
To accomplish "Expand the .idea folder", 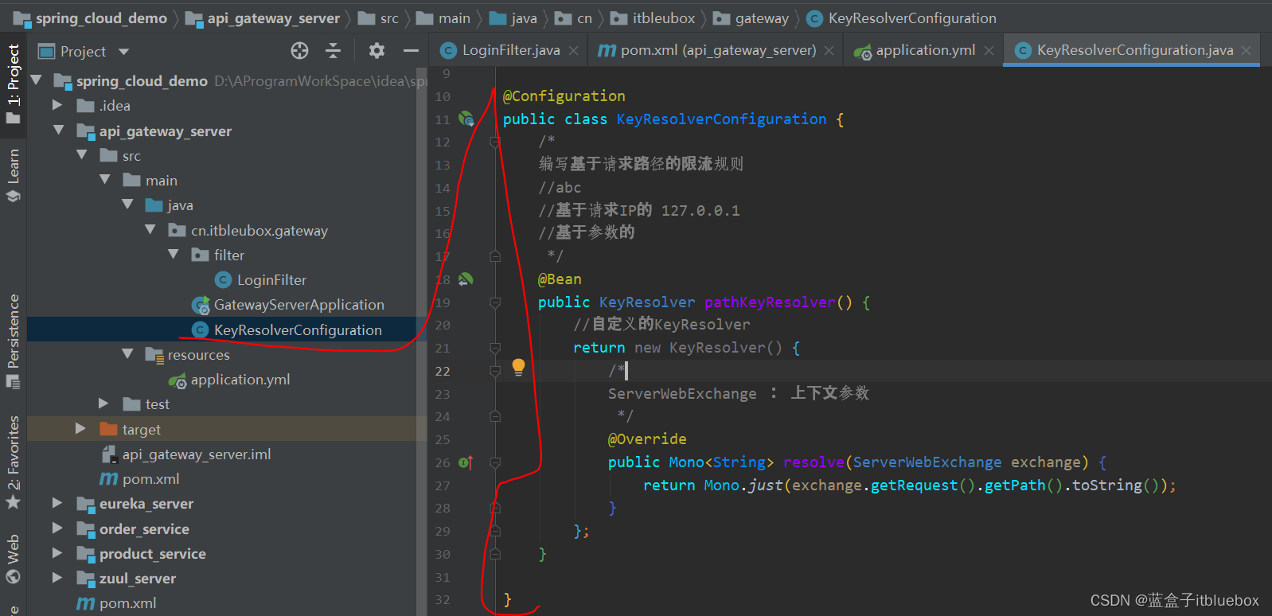I will pos(57,105).
